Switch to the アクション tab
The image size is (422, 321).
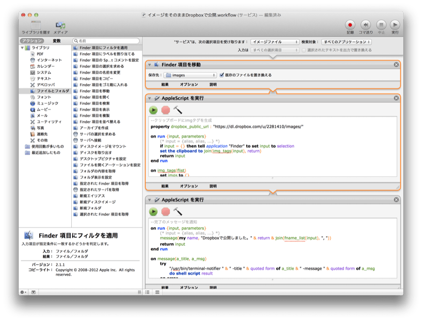pos(32,41)
